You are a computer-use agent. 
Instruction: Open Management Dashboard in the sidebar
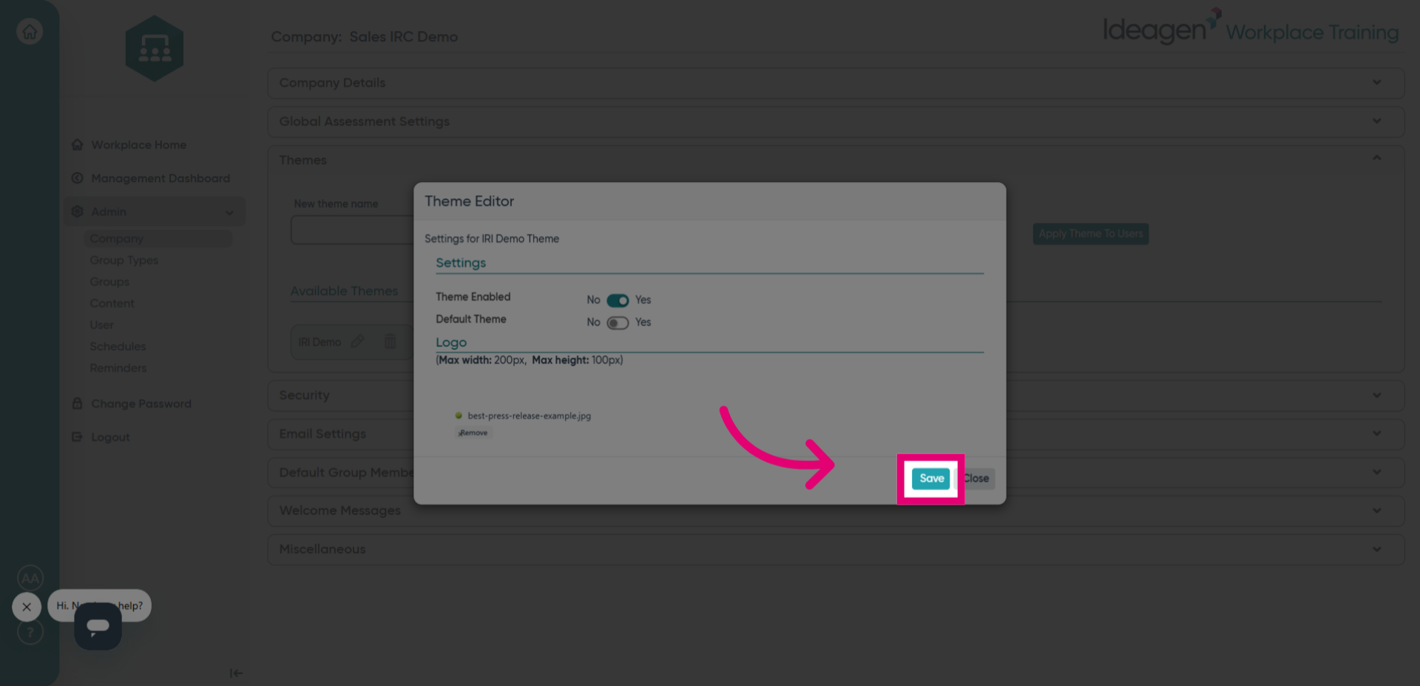point(160,178)
